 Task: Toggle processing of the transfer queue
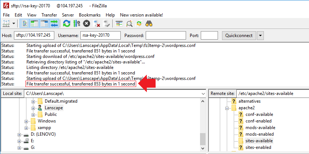coord(76,24)
